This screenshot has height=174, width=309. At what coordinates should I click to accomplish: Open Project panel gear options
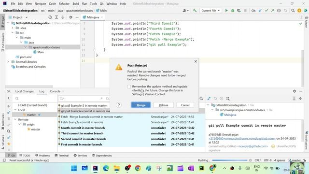pos(71,17)
